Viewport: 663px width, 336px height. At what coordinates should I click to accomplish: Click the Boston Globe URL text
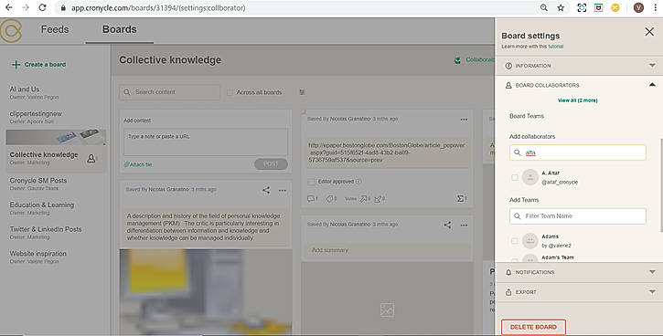tap(387, 152)
